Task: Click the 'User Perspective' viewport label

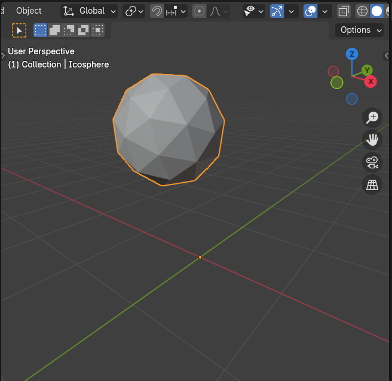Action: point(41,51)
